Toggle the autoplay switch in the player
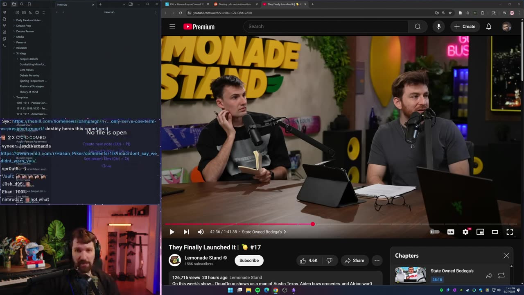The image size is (524, 295). pyautogui.click(x=435, y=232)
